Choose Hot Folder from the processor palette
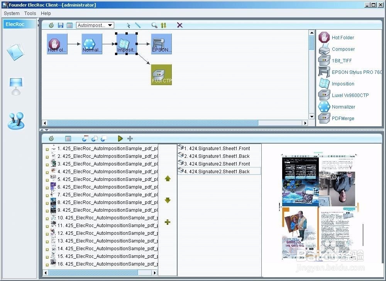The width and height of the screenshot is (386, 281). (x=336, y=38)
